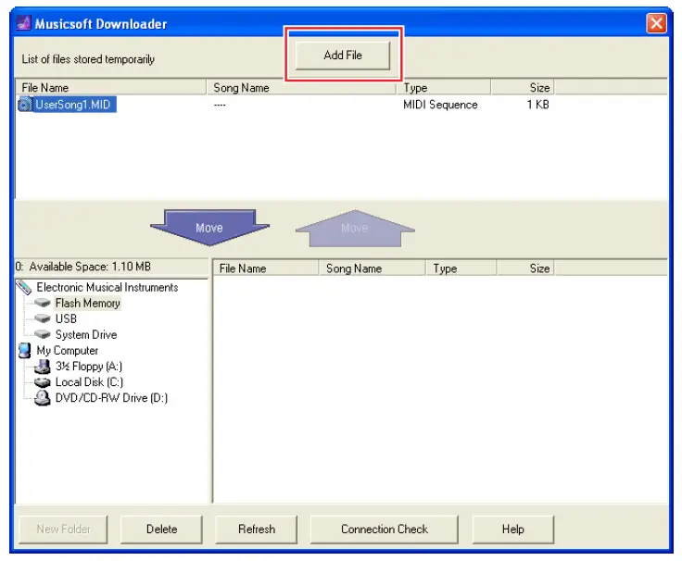Open the DVD/CD-RW Drive (D:) icon
The width and height of the screenshot is (682, 561).
43,398
